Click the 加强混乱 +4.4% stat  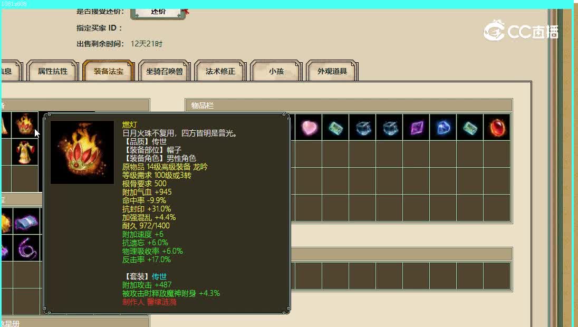click(149, 217)
